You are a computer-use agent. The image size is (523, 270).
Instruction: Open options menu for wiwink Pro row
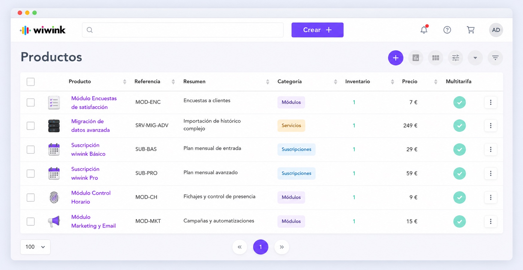[491, 173]
